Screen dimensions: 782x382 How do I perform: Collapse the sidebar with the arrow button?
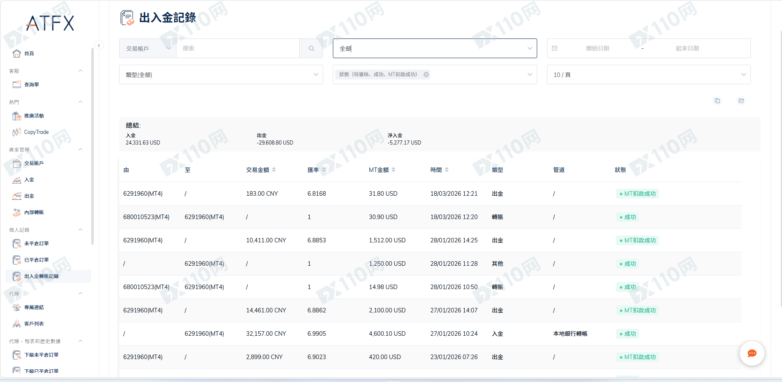(99, 45)
